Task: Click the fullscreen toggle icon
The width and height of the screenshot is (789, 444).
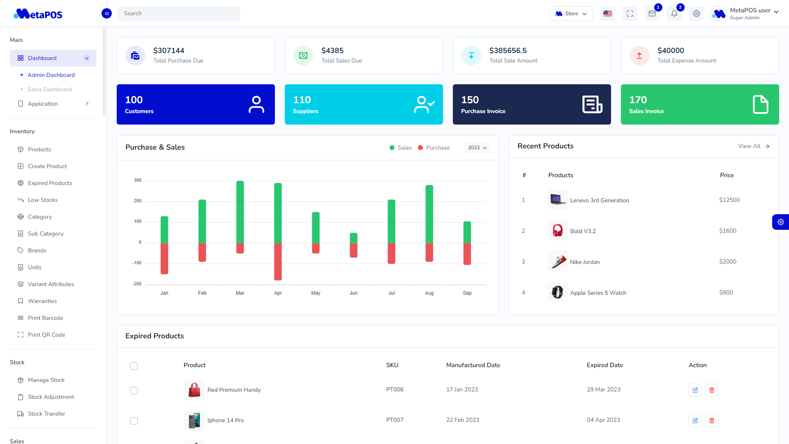Action: [x=630, y=14]
